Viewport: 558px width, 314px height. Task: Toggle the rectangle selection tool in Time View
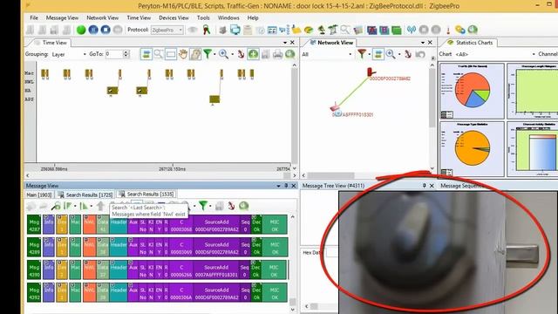171,54
